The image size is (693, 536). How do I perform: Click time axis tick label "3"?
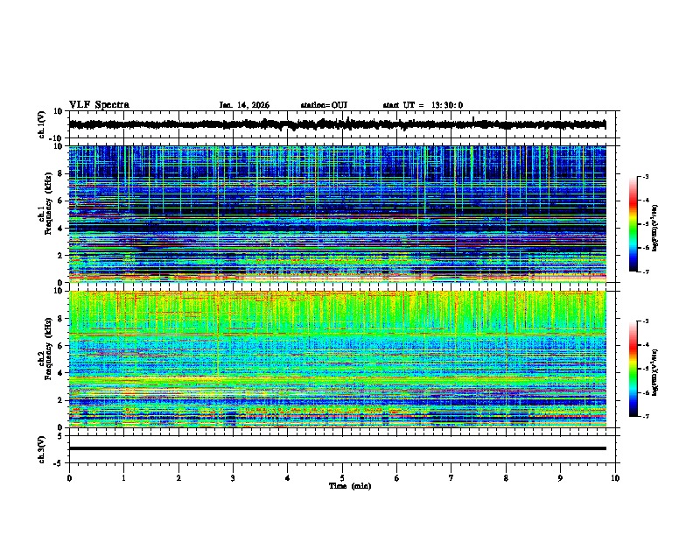tap(233, 478)
